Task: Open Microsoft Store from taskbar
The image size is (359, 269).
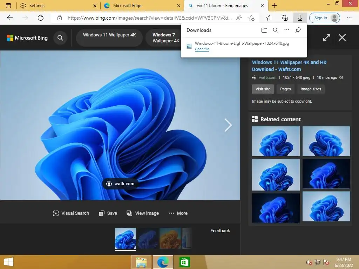Action: [184, 262]
